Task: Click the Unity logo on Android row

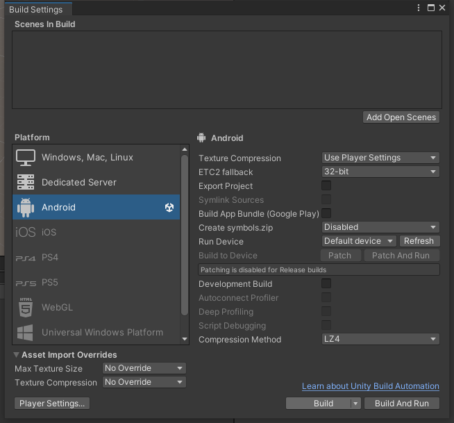Action: point(169,207)
